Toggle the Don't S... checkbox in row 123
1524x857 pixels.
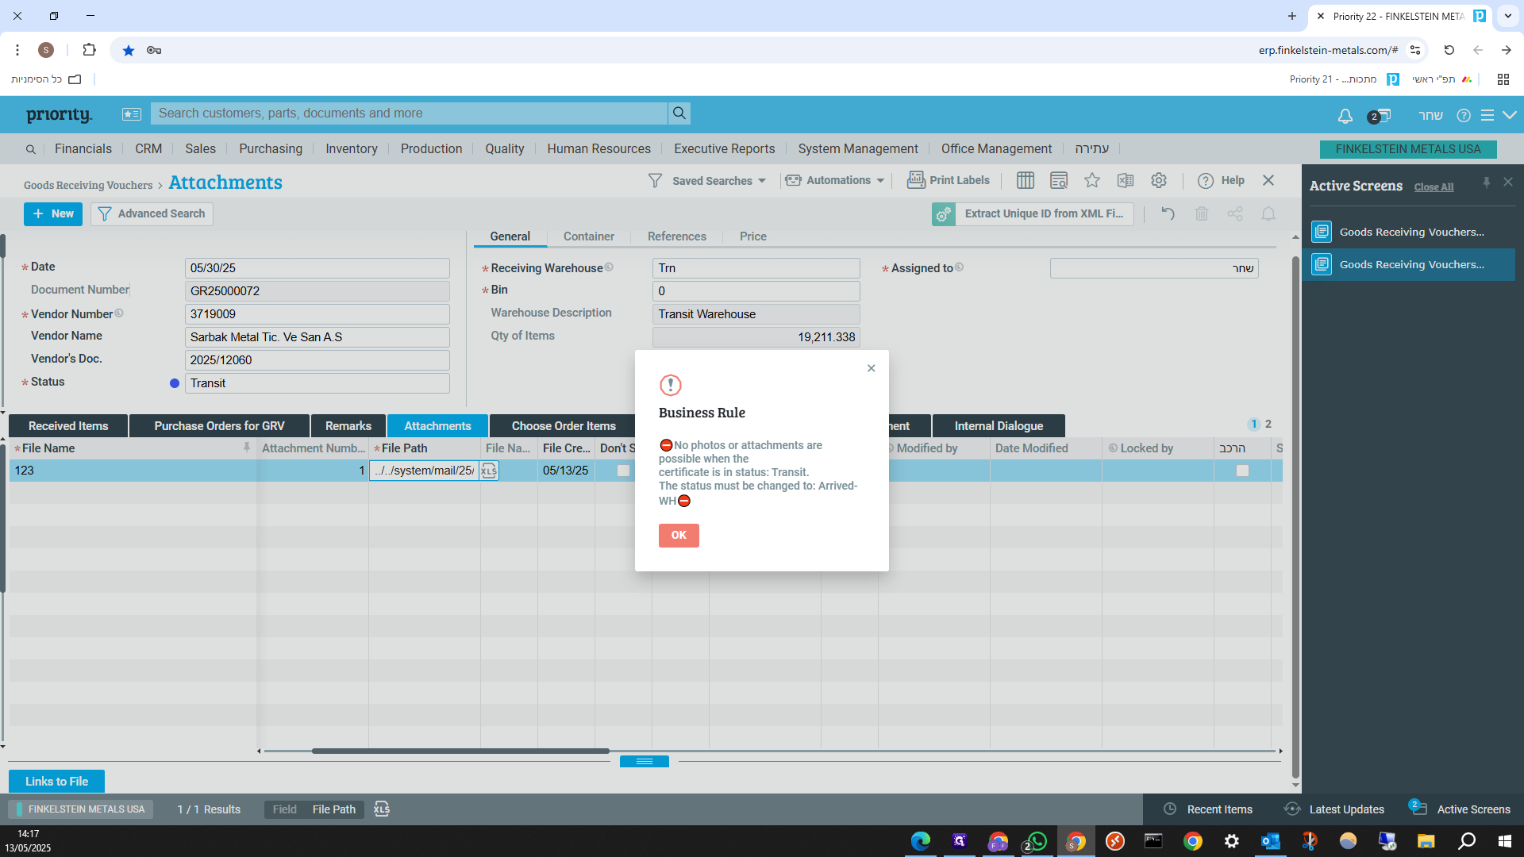(623, 471)
